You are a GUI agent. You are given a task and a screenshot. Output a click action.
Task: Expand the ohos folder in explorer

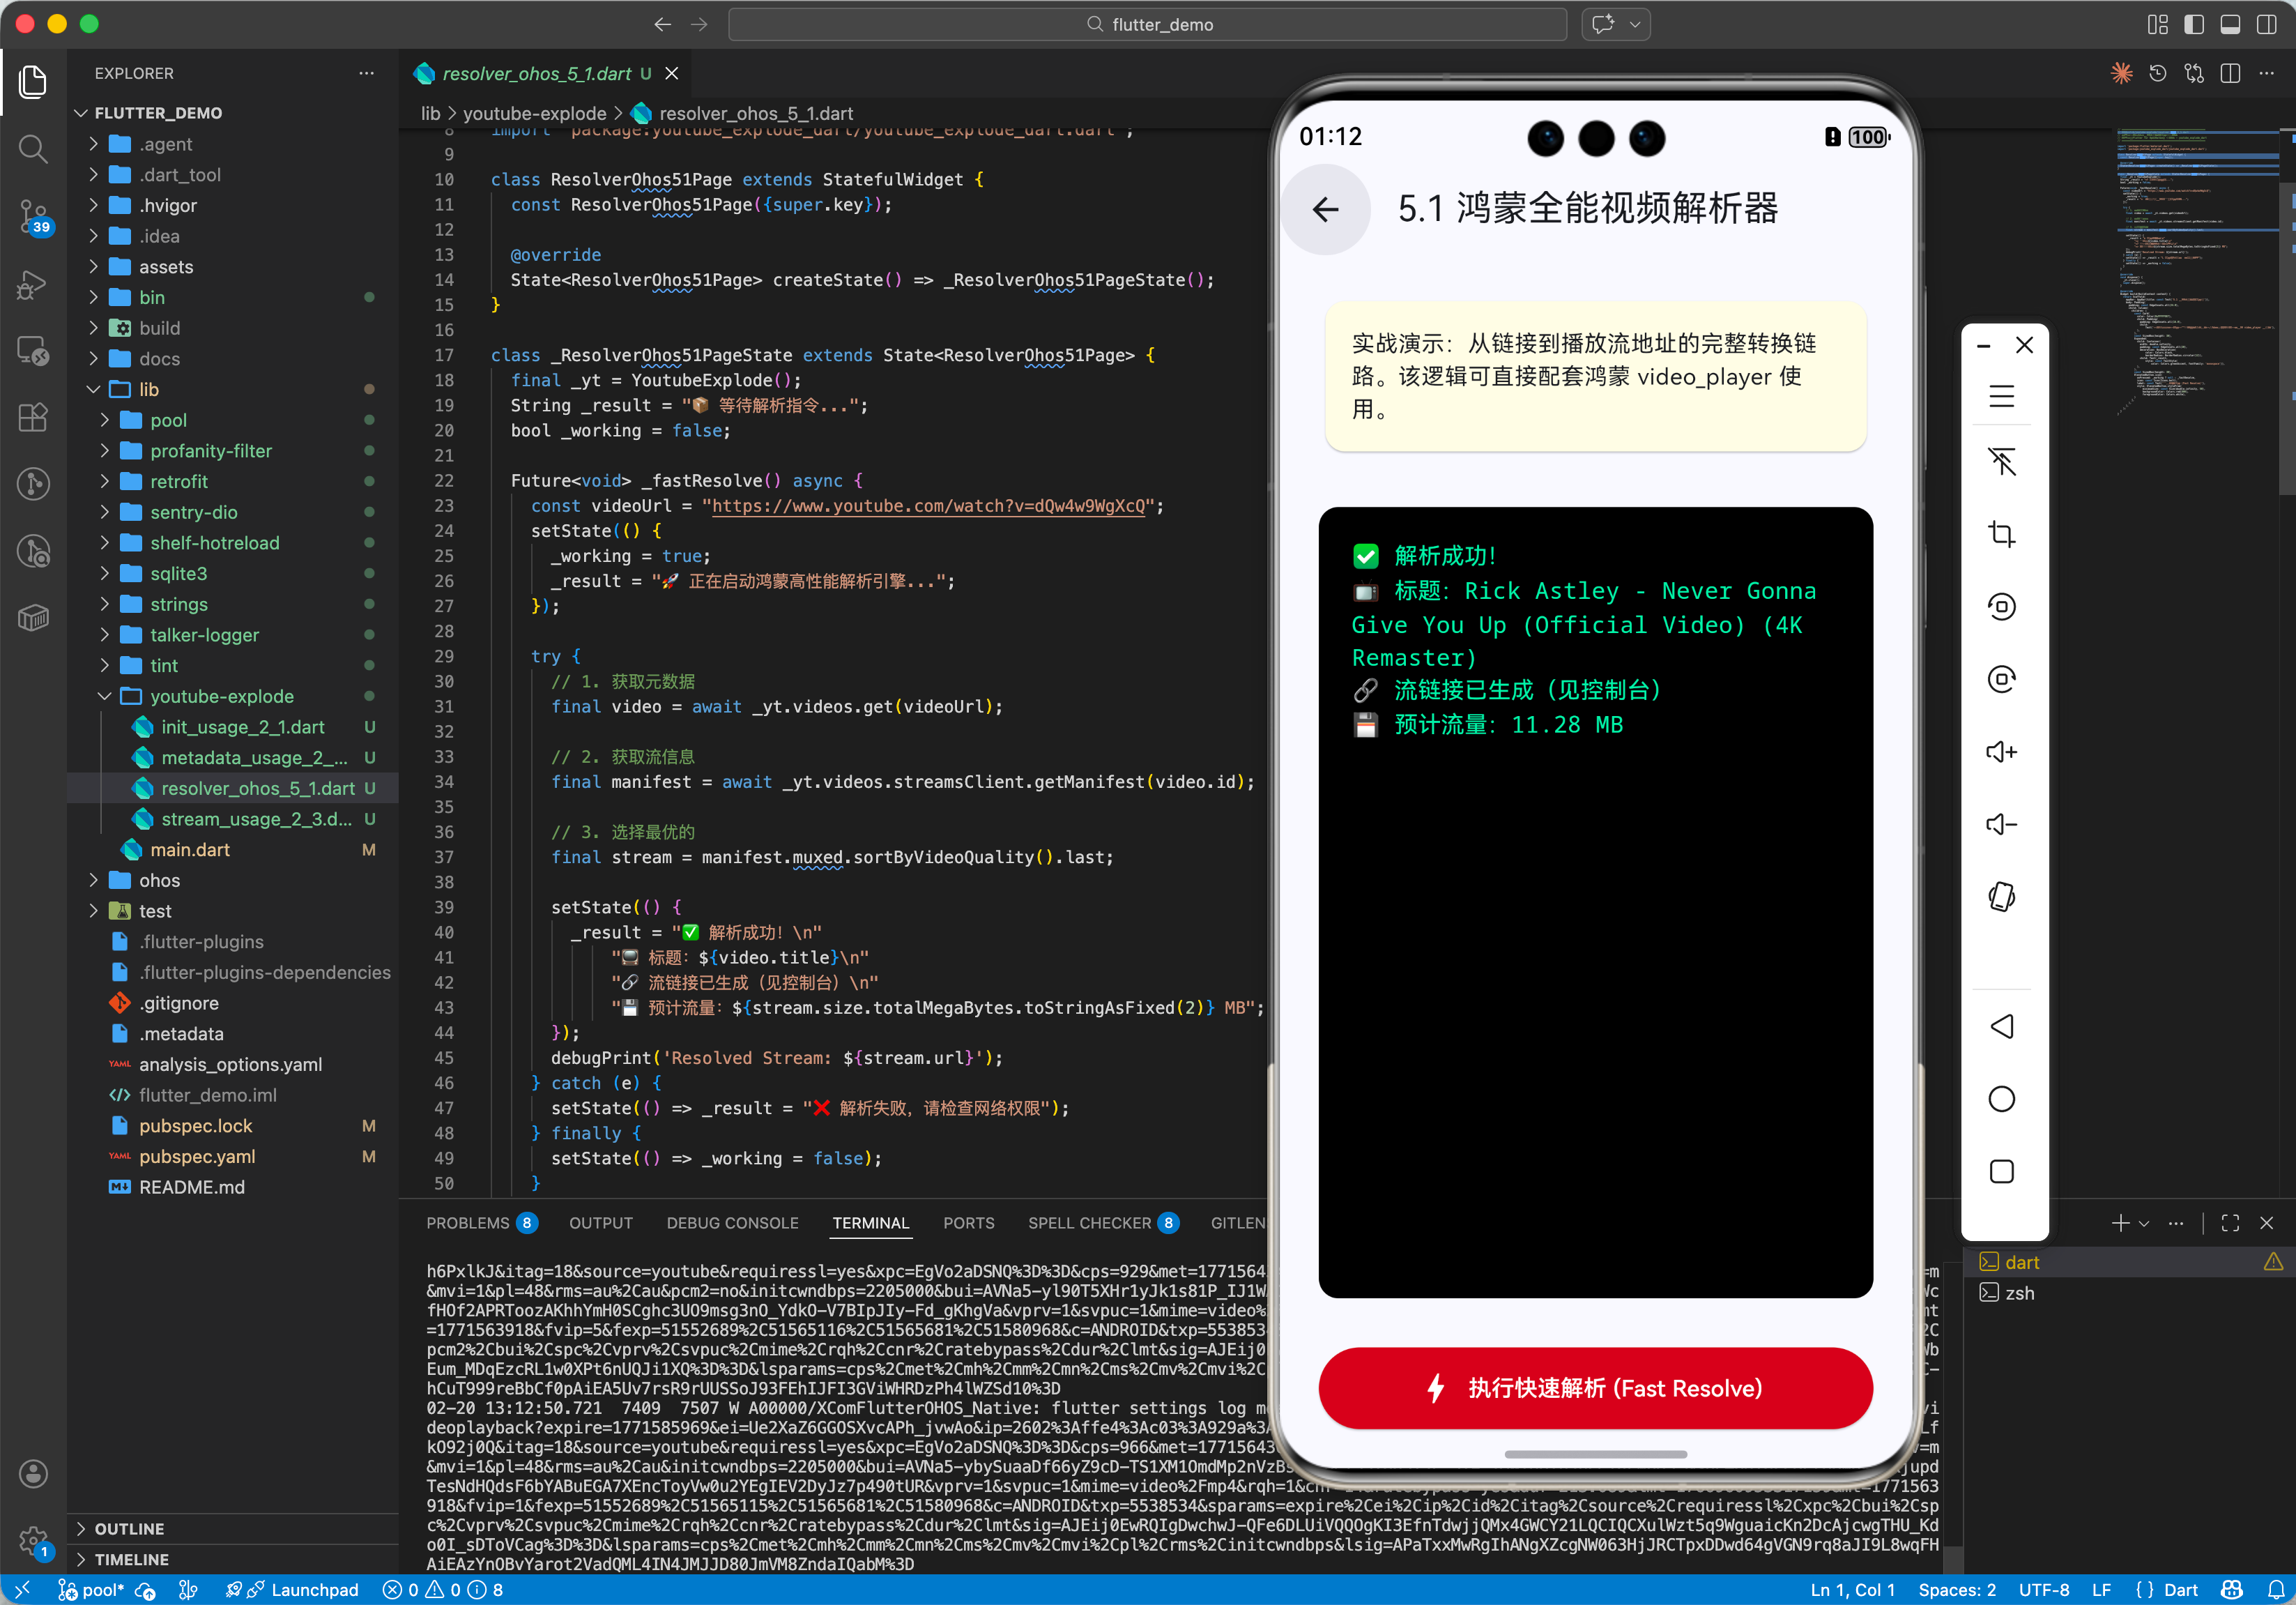(x=159, y=880)
